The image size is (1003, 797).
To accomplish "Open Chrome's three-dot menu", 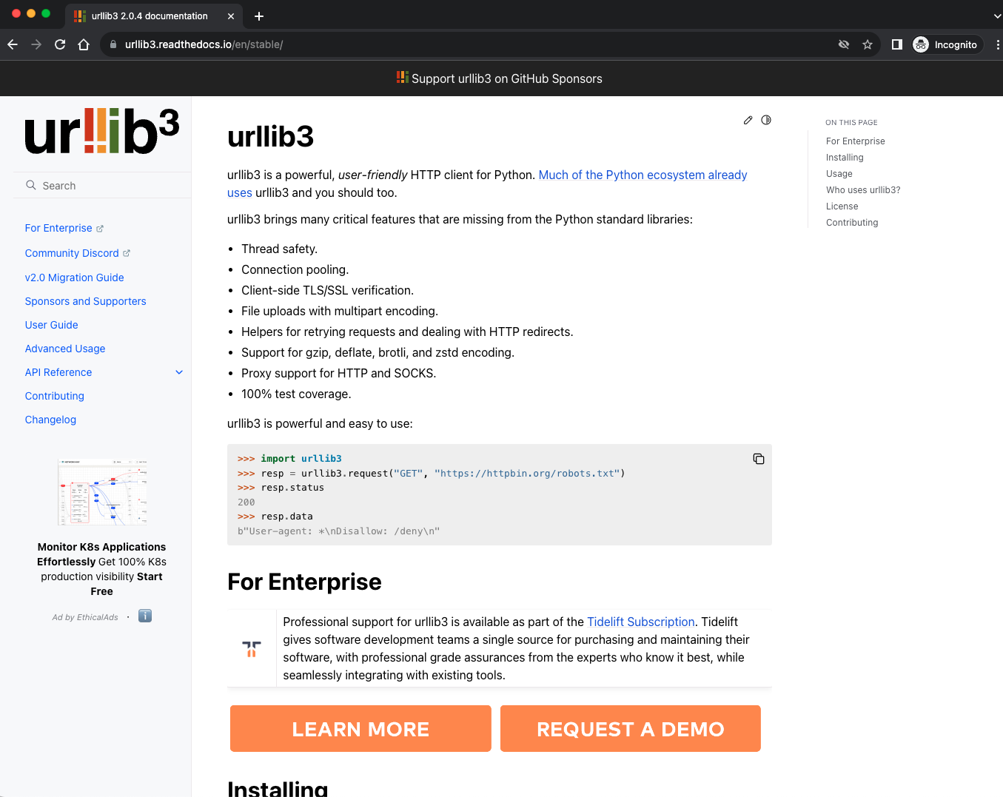I will 997,44.
